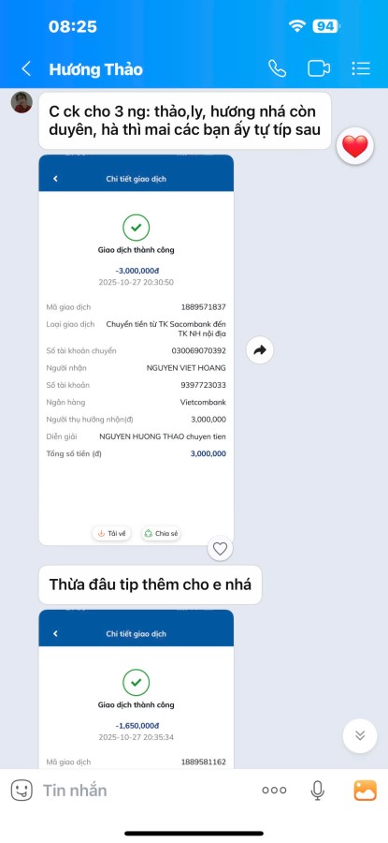Open the conversation options menu icon
Viewport: 388px width, 843px height.
[x=361, y=68]
